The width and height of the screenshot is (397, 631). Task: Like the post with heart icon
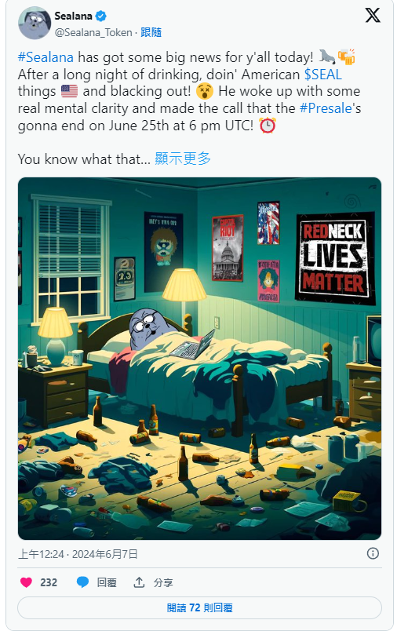tap(27, 582)
